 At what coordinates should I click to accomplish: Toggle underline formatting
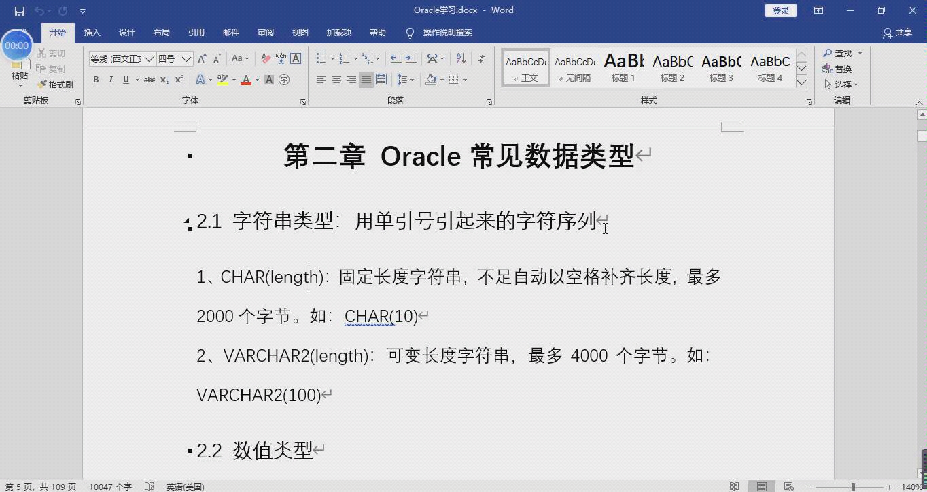tap(126, 80)
